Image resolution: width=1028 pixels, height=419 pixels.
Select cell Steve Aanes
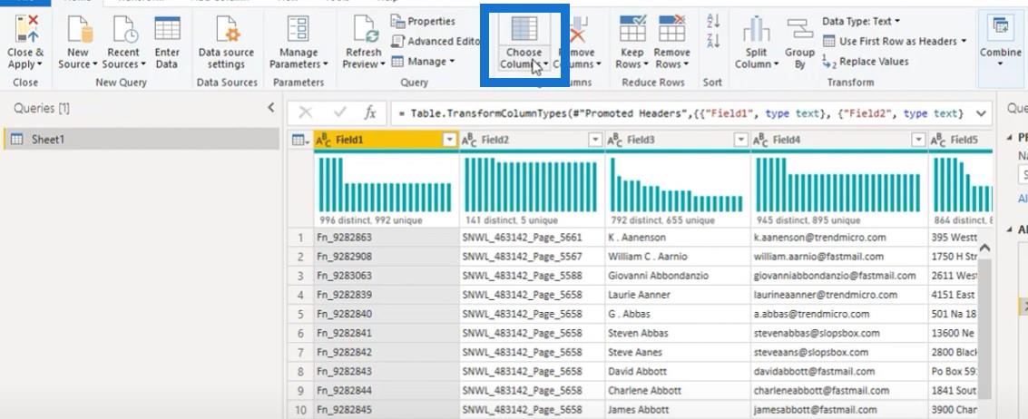[677, 352]
